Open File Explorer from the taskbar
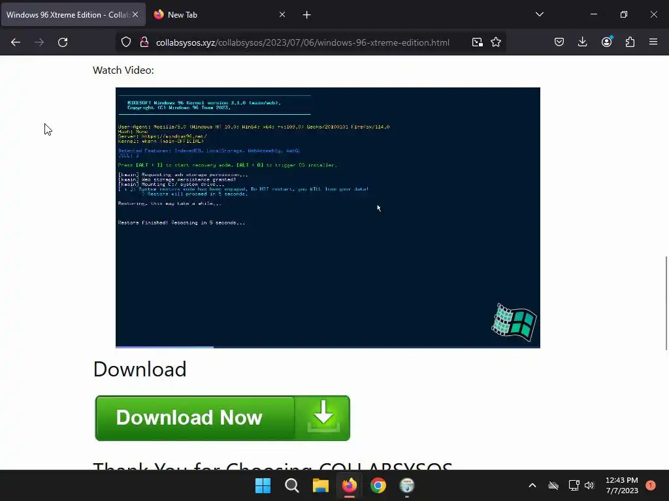The image size is (669, 501). [x=320, y=485]
